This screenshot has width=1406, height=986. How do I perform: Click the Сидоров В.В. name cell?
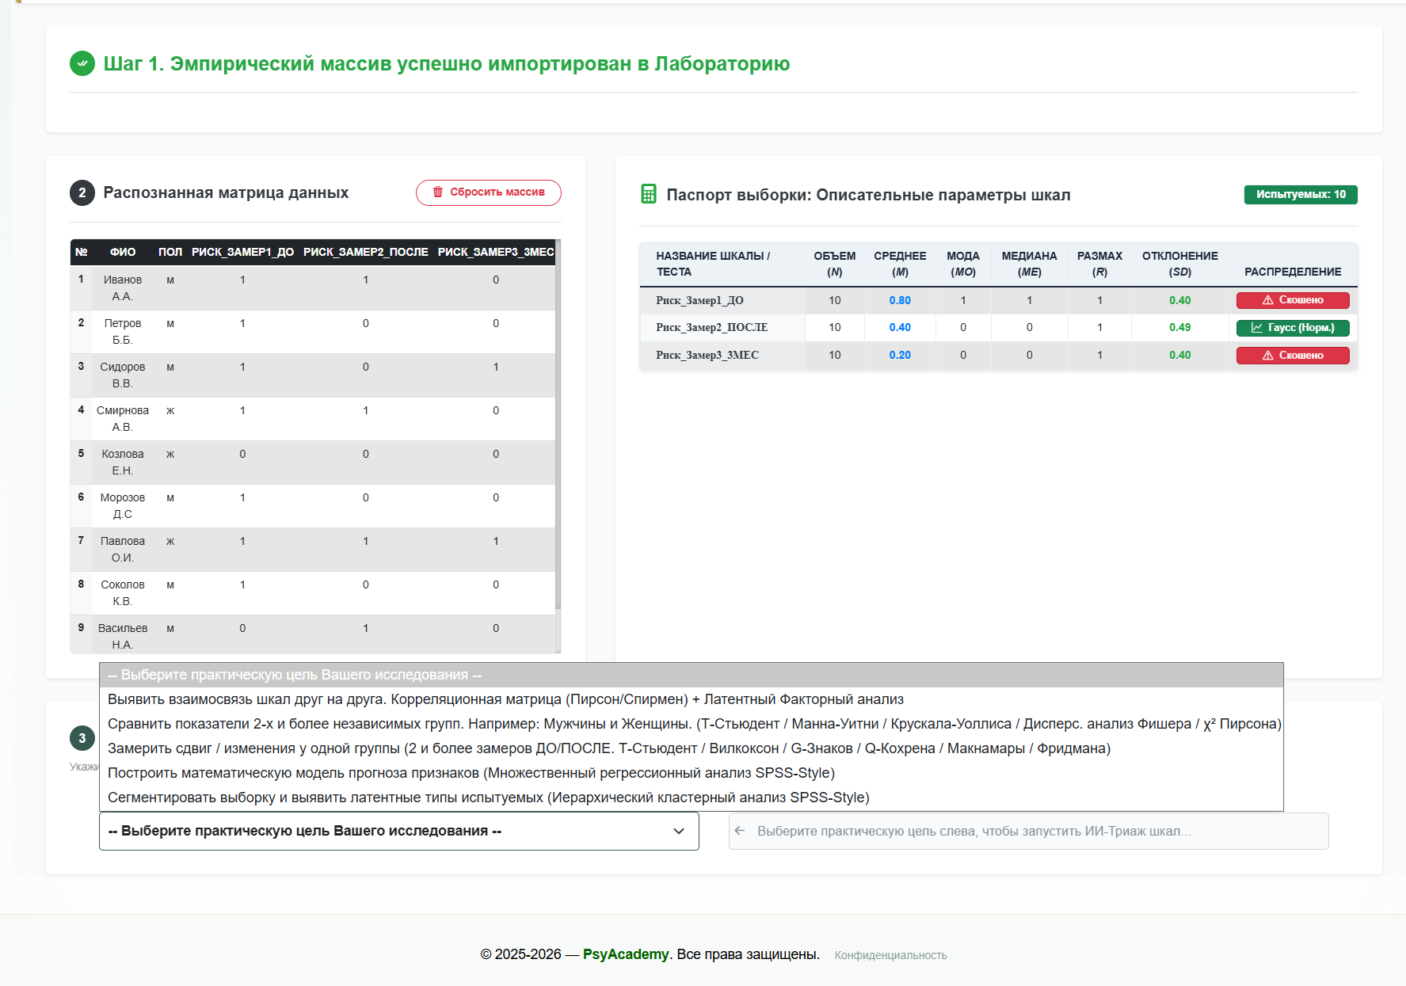[123, 375]
